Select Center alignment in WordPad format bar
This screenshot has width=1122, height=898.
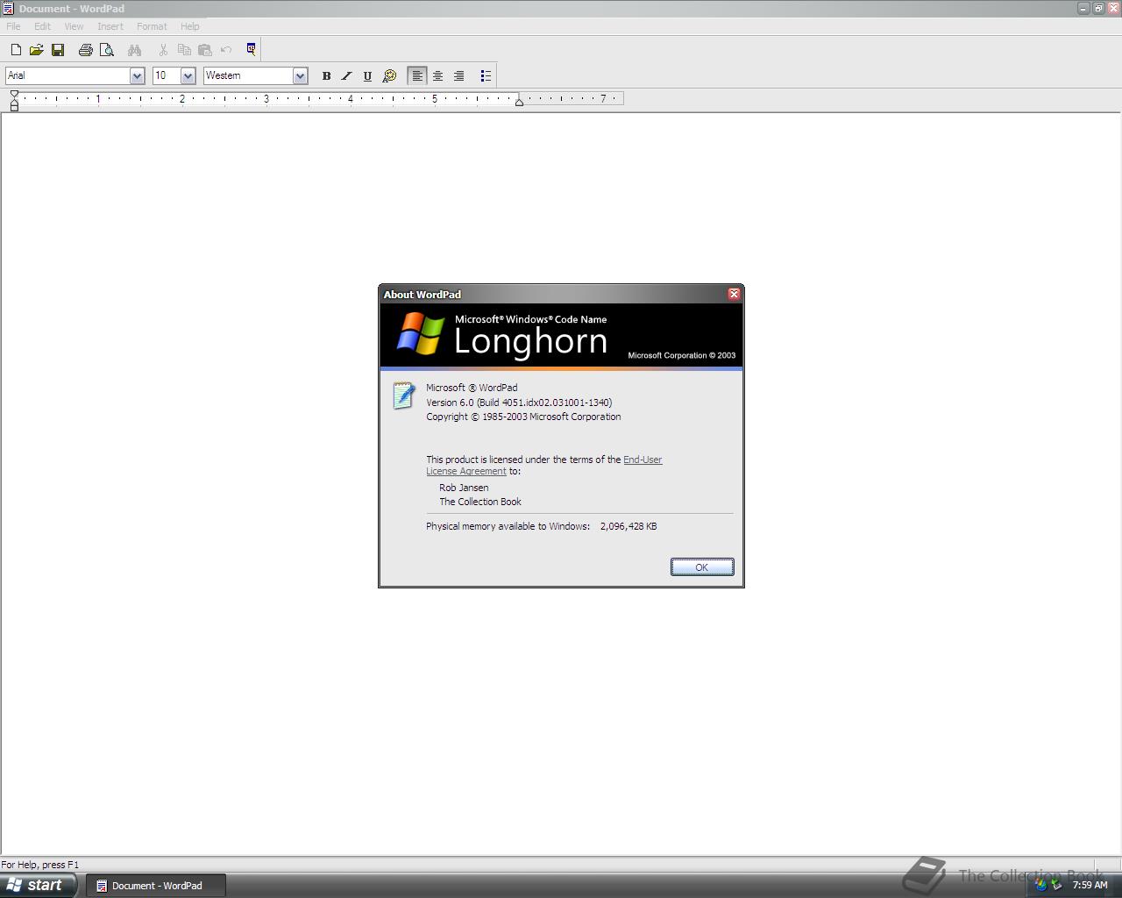click(x=438, y=76)
